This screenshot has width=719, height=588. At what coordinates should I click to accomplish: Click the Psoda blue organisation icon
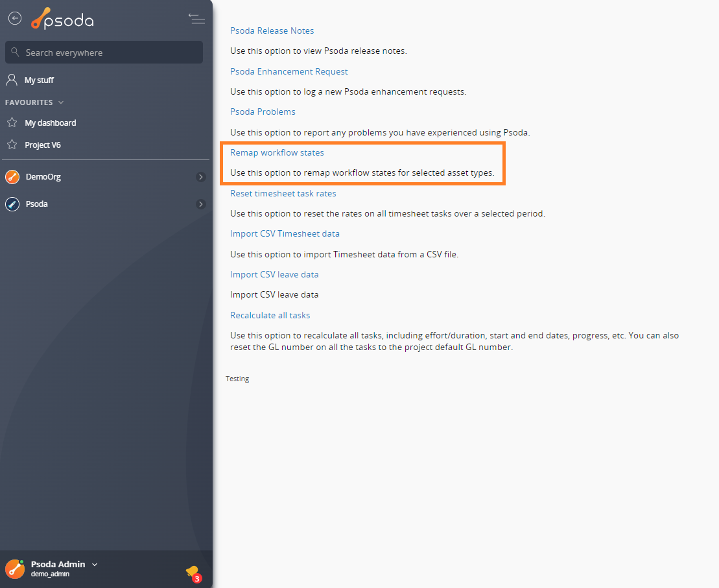click(x=12, y=204)
